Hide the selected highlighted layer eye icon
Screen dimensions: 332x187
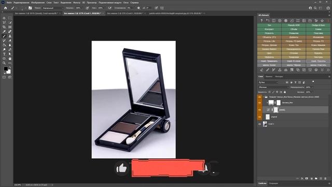[259, 110]
